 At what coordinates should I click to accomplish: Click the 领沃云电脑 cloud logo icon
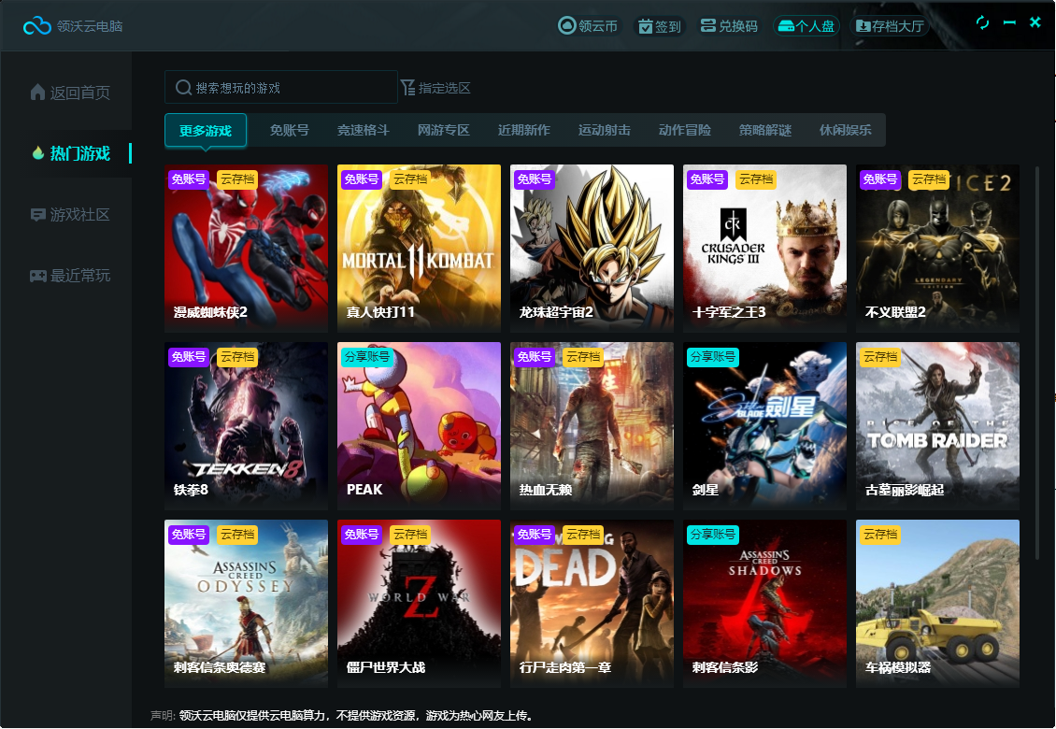click(37, 26)
